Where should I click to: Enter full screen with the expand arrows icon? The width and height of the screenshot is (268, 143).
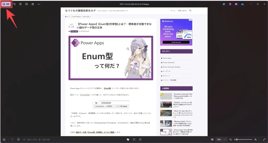click(x=264, y=139)
